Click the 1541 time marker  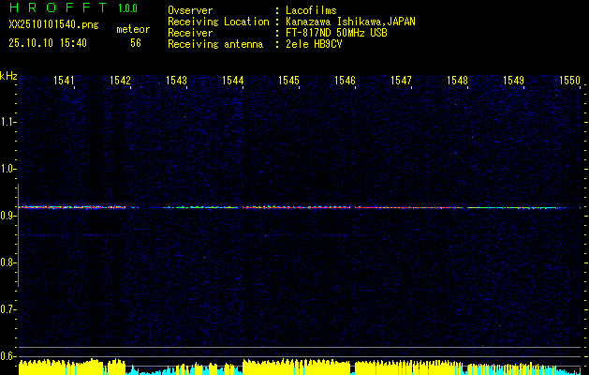click(x=65, y=82)
